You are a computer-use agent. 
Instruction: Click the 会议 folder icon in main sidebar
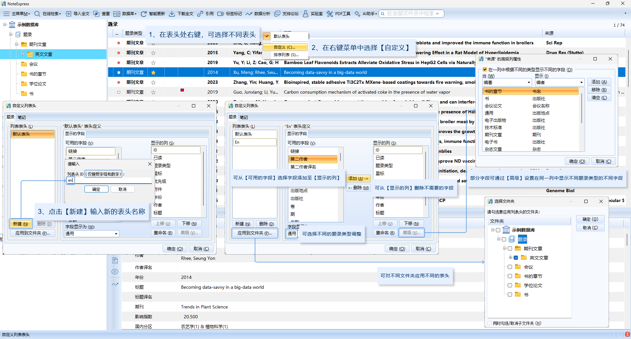(x=24, y=64)
